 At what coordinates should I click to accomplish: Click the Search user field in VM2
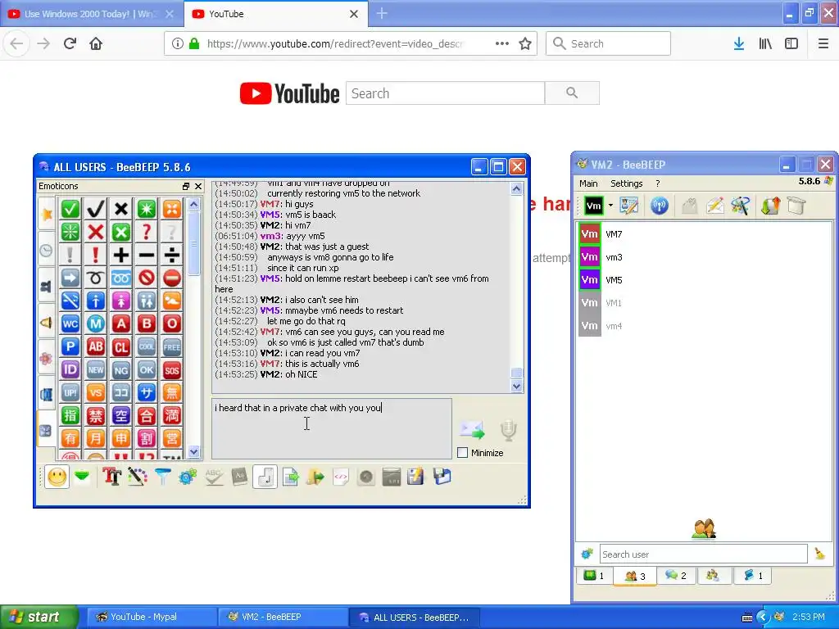tap(703, 554)
